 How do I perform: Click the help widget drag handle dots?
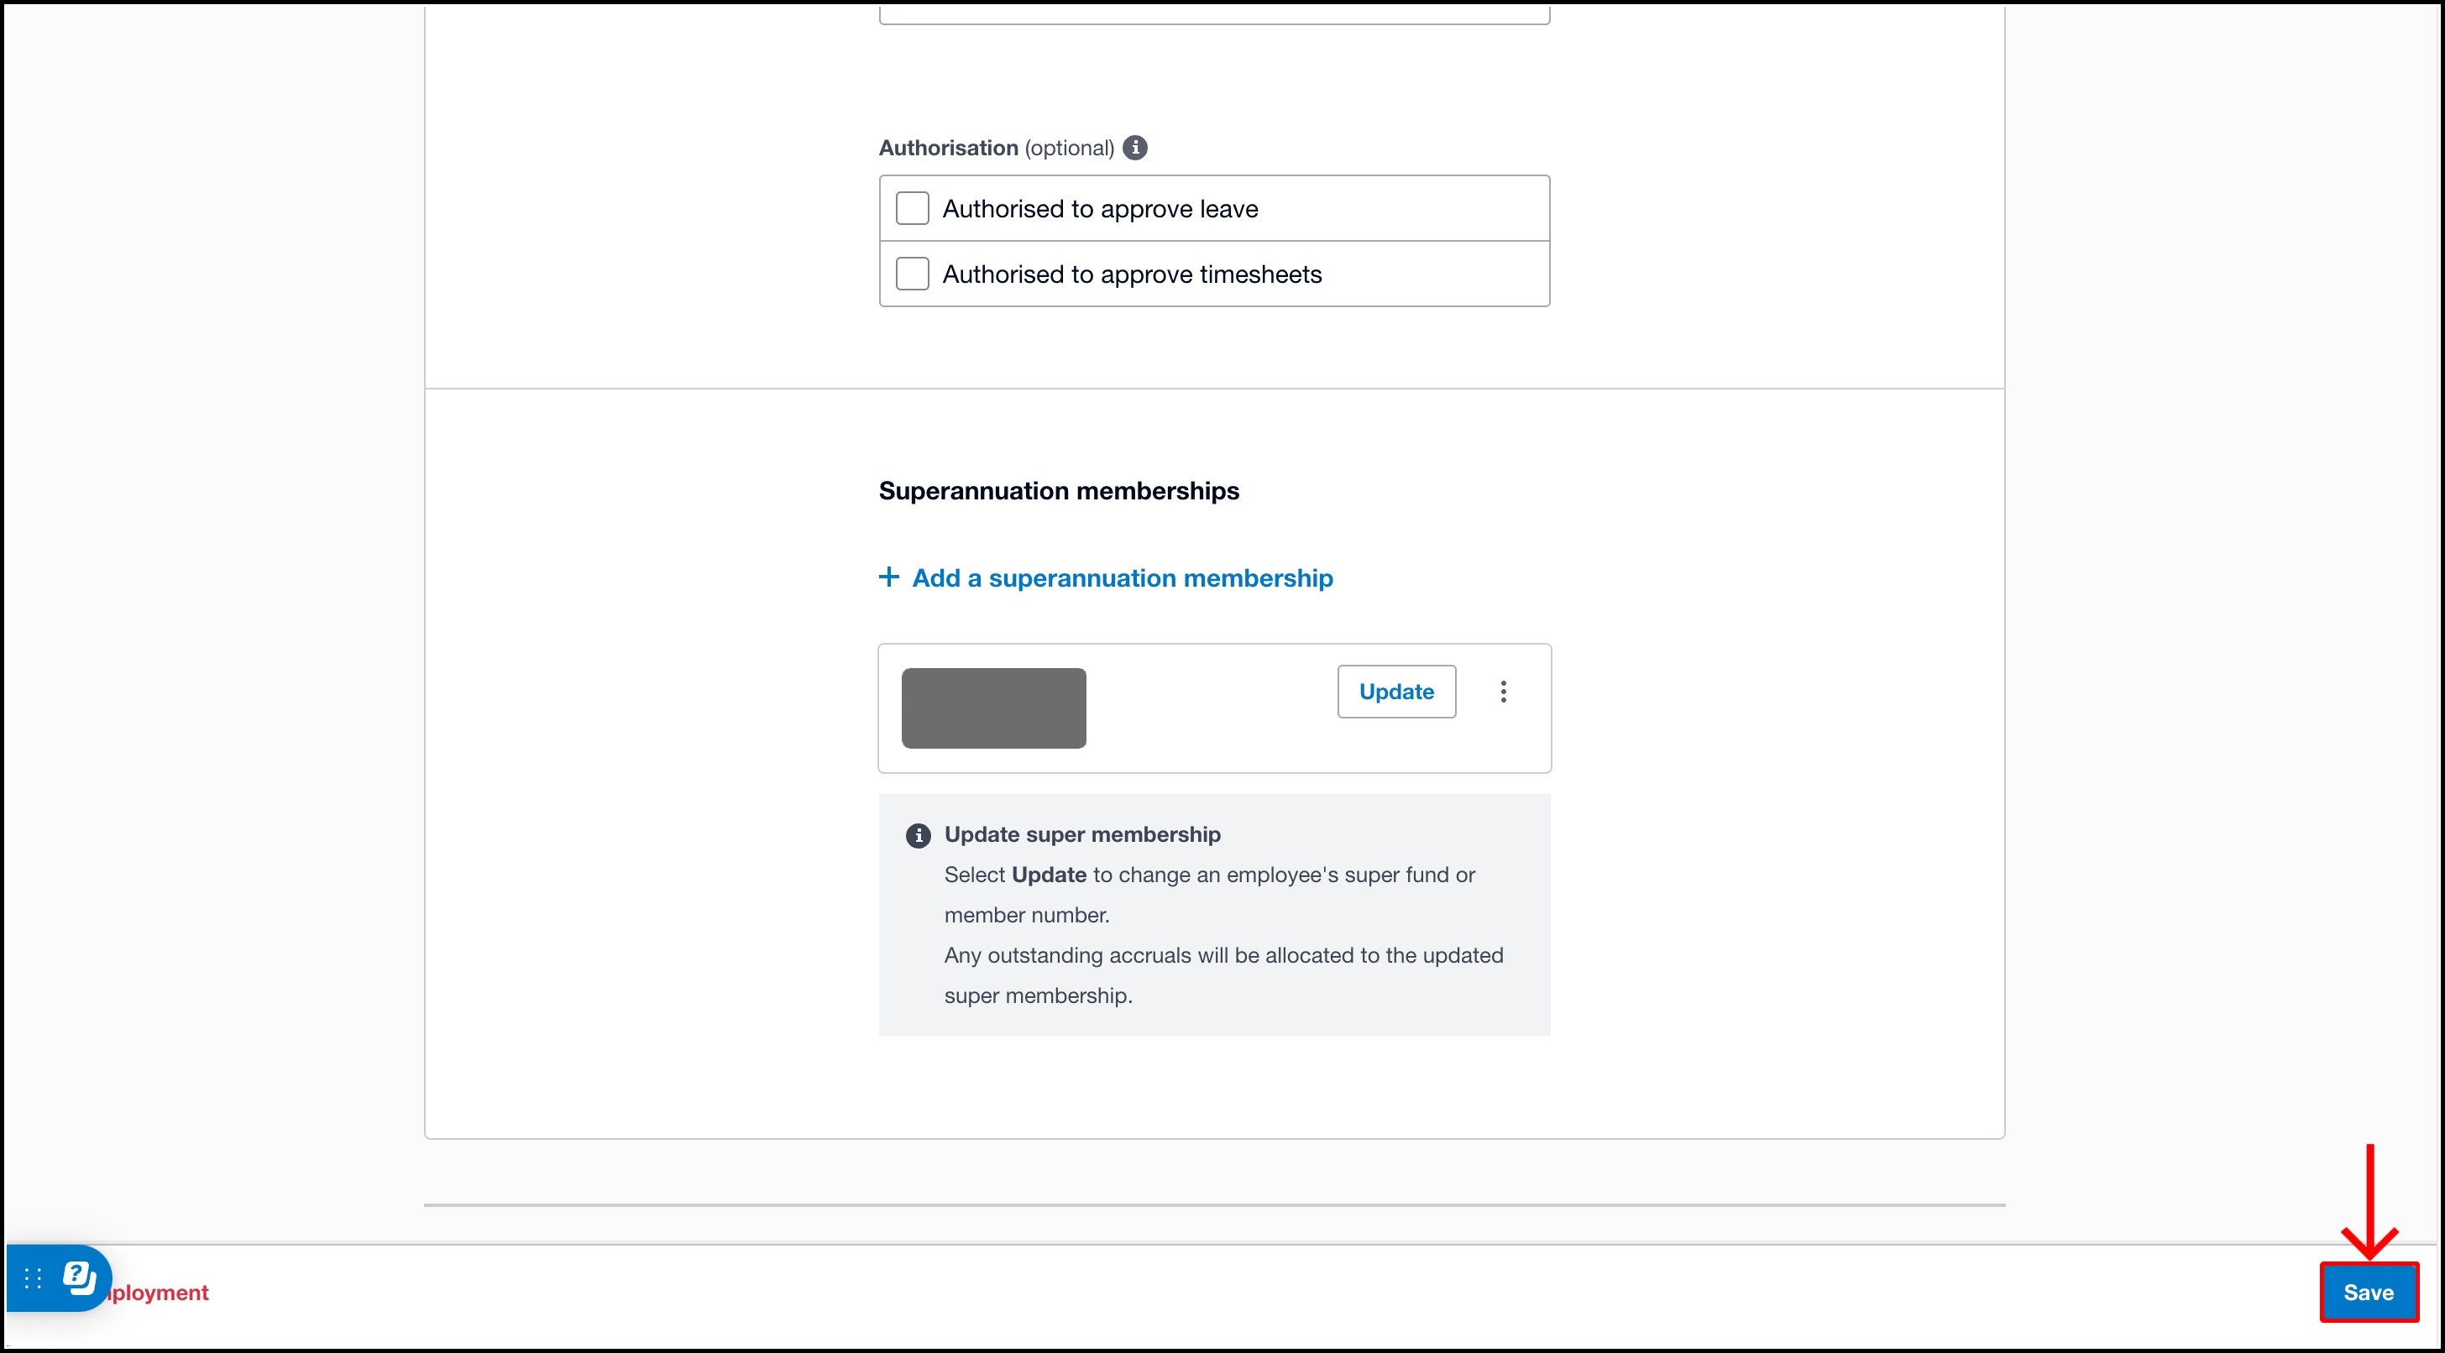point(32,1278)
